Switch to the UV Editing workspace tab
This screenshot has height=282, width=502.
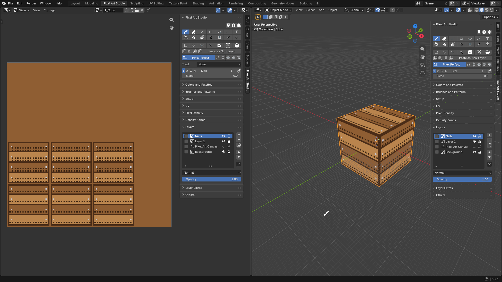156,3
